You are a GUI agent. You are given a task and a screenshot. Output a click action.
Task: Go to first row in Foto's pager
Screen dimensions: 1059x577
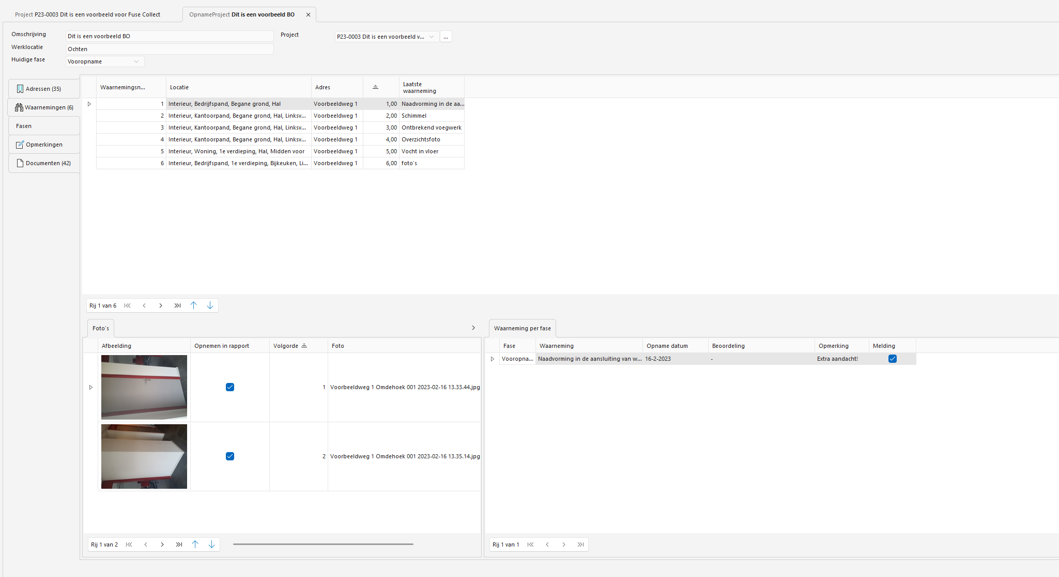click(129, 544)
